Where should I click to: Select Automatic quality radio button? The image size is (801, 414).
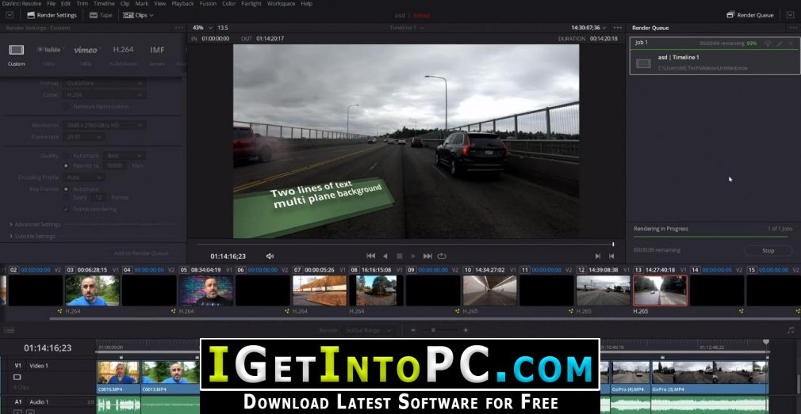[x=67, y=155]
